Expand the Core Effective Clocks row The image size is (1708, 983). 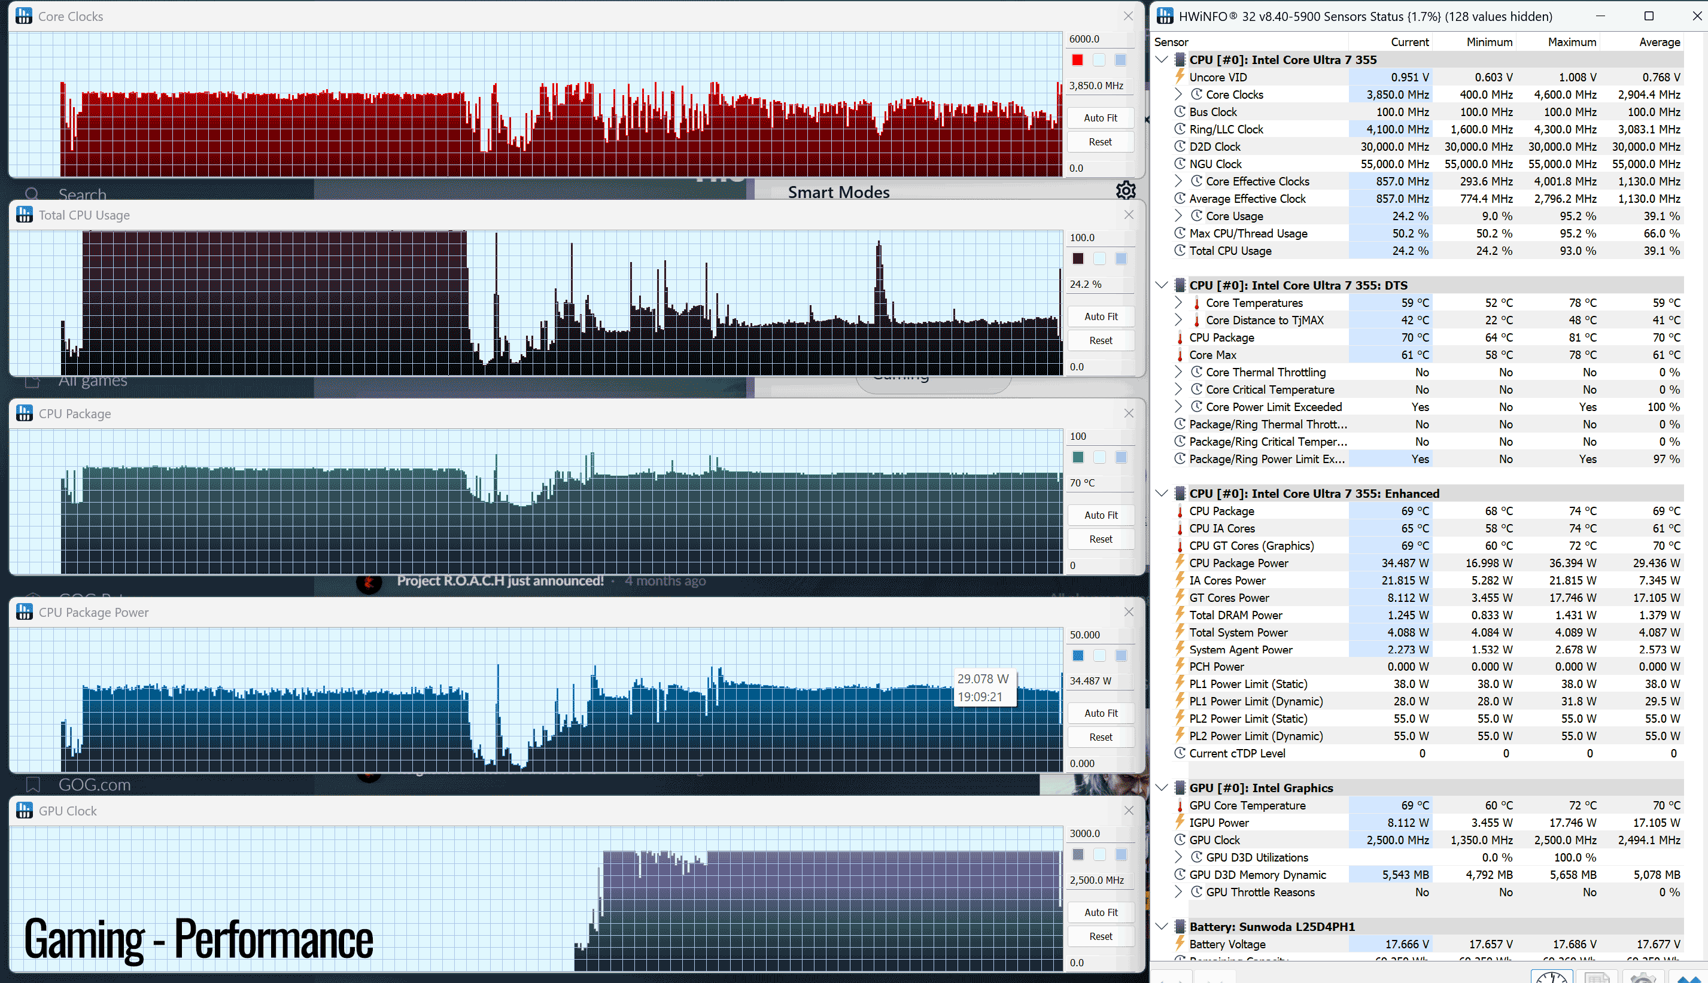[1178, 181]
